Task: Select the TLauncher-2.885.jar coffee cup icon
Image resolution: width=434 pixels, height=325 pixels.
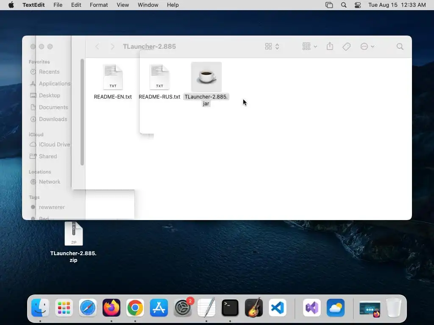Action: tap(206, 77)
